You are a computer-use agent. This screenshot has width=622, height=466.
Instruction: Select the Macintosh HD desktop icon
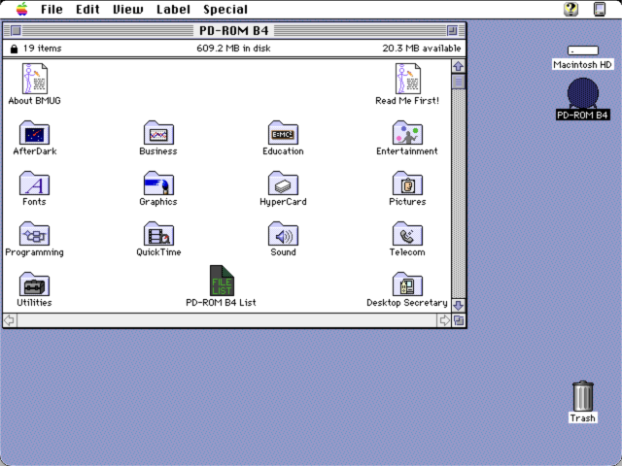pyautogui.click(x=583, y=50)
